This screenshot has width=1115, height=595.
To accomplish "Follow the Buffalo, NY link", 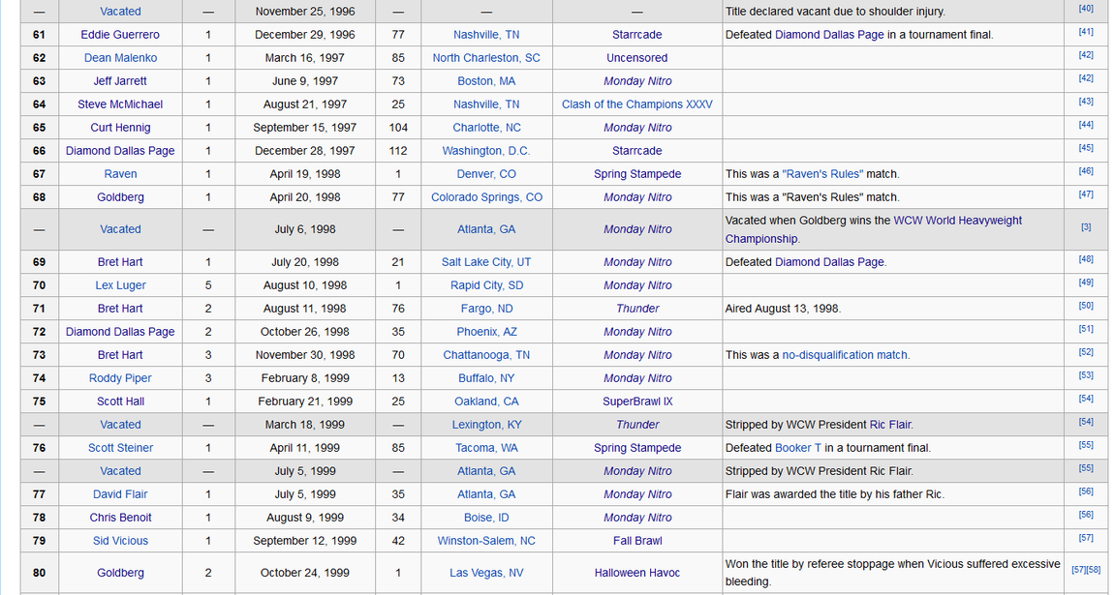I will pyautogui.click(x=486, y=378).
